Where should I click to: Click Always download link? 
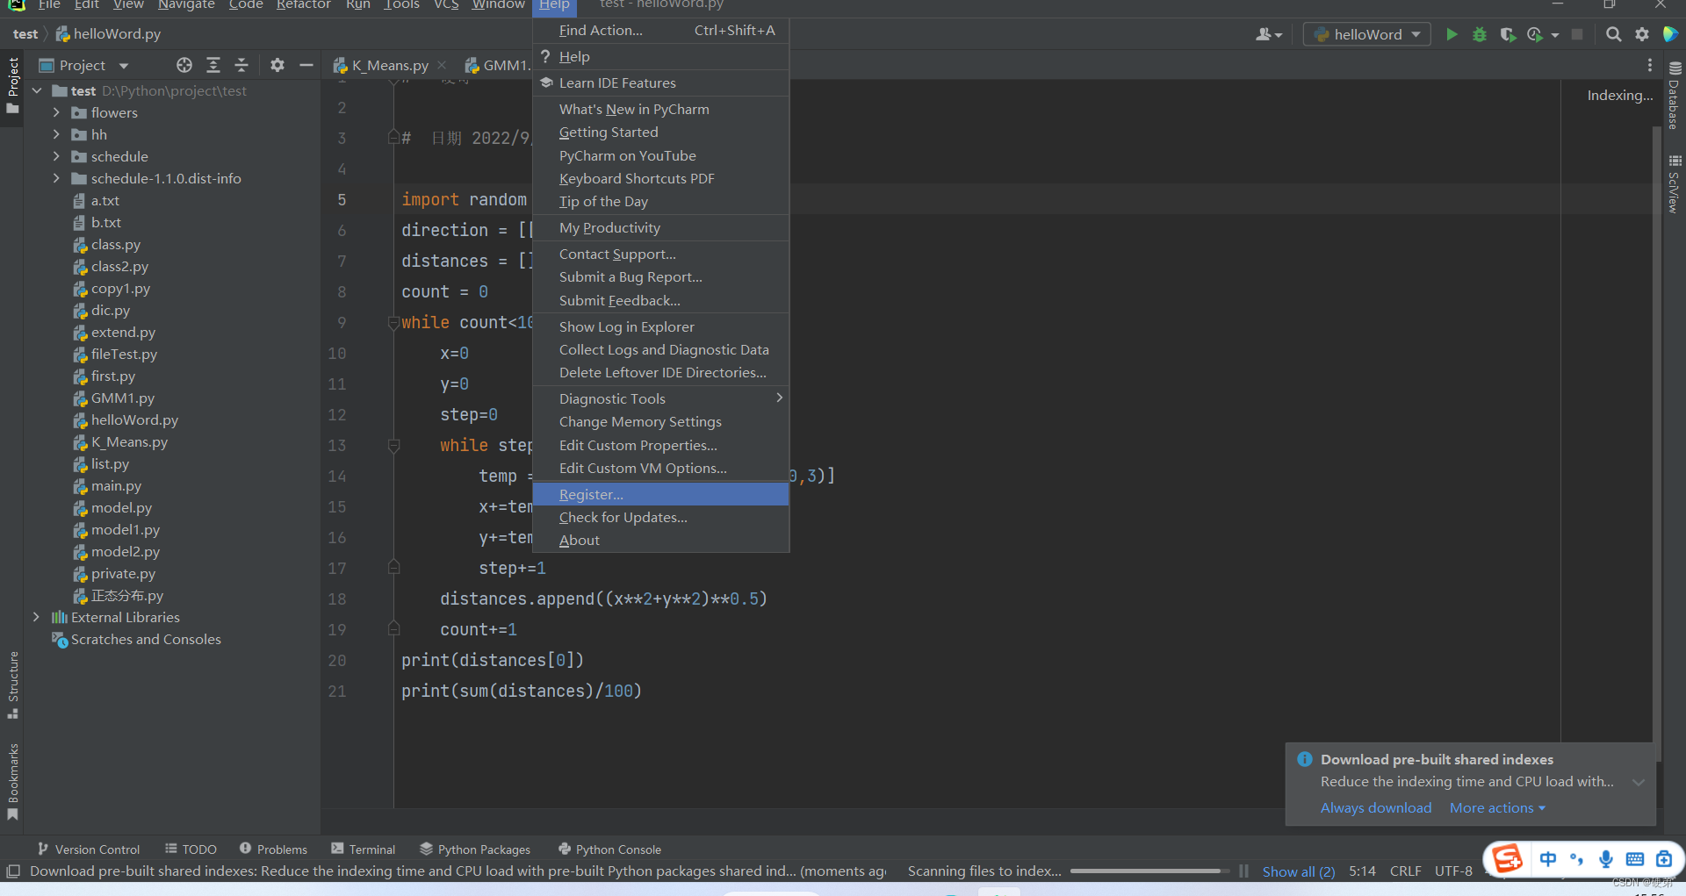tap(1375, 807)
